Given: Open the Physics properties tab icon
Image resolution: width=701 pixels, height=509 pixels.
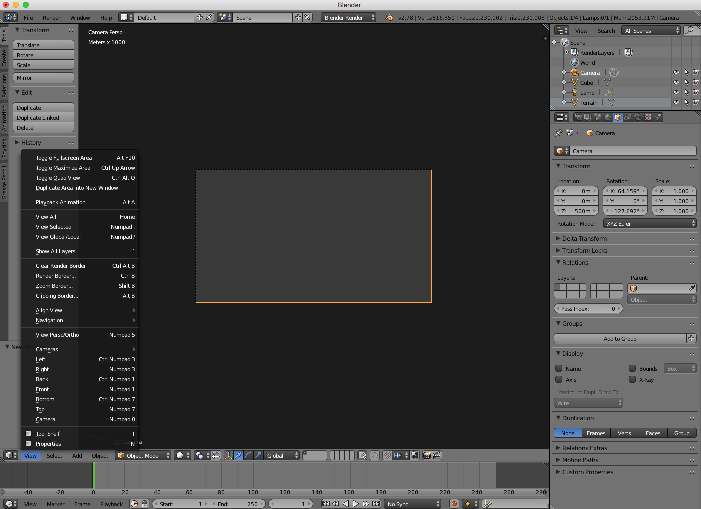Looking at the screenshot, I should [658, 117].
